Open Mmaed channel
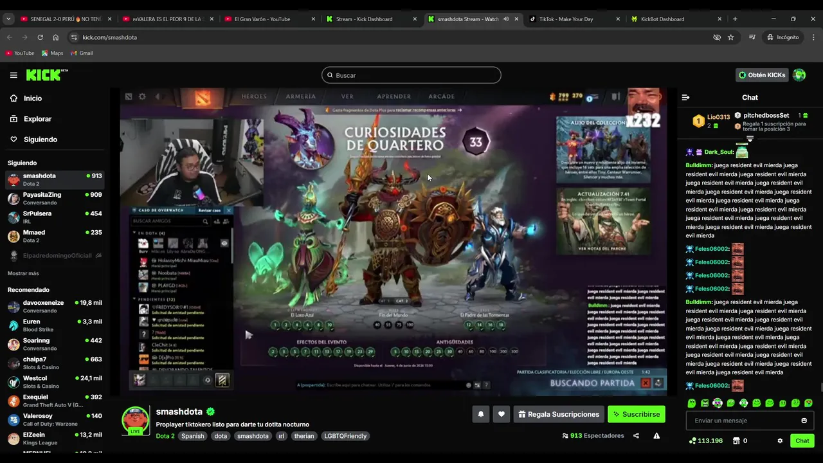823x463 pixels. pos(55,236)
